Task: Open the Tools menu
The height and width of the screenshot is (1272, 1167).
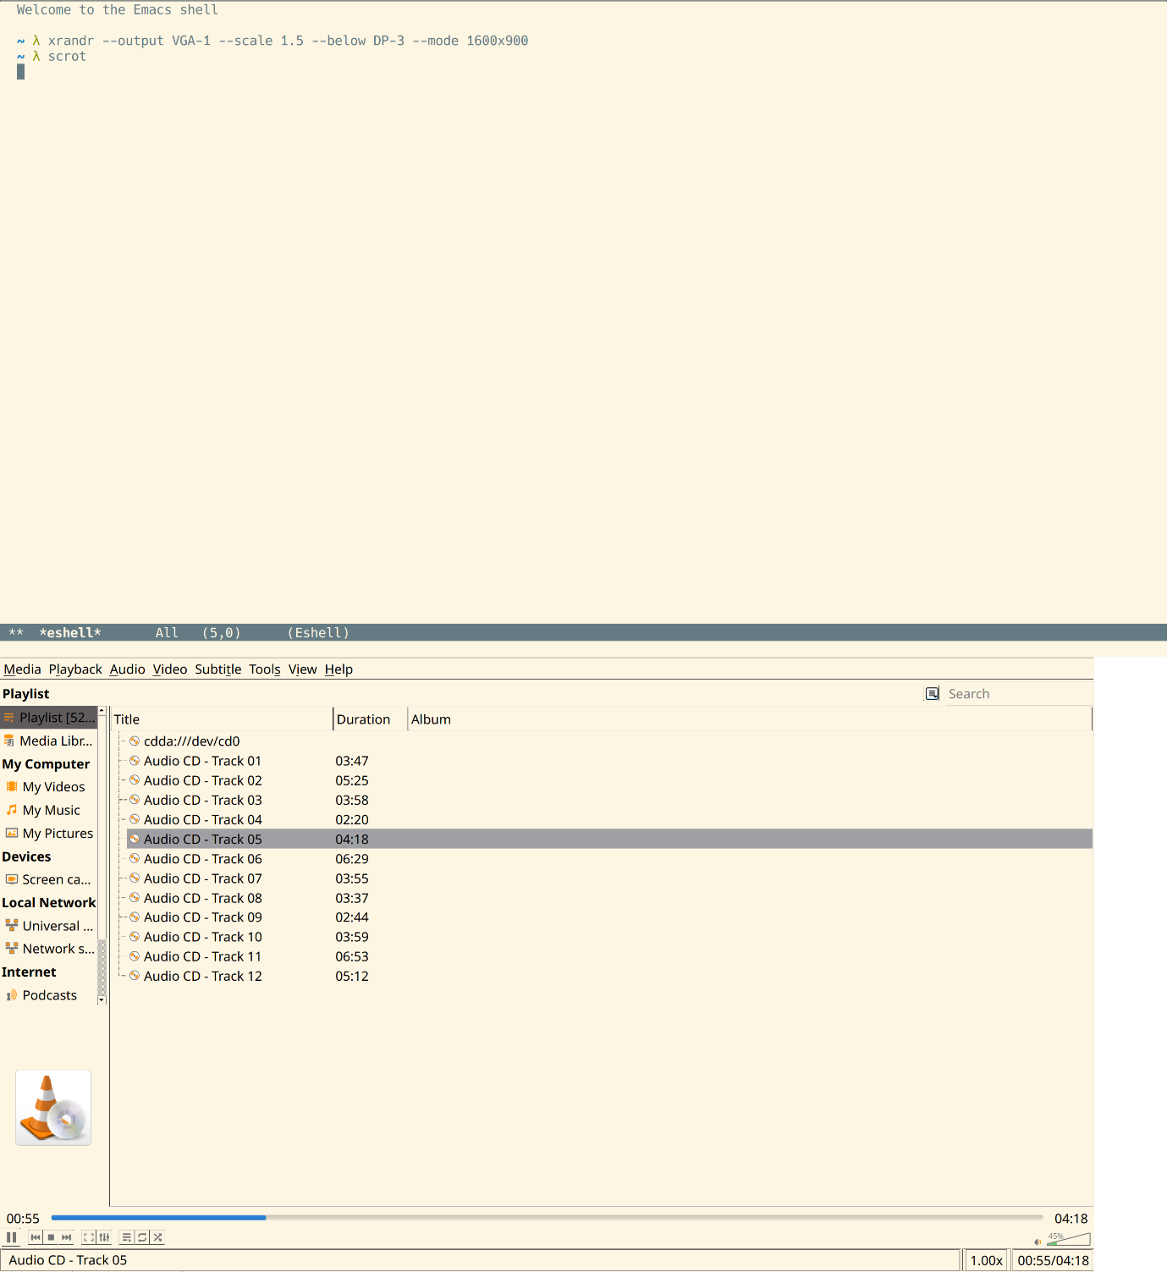Action: point(264,669)
